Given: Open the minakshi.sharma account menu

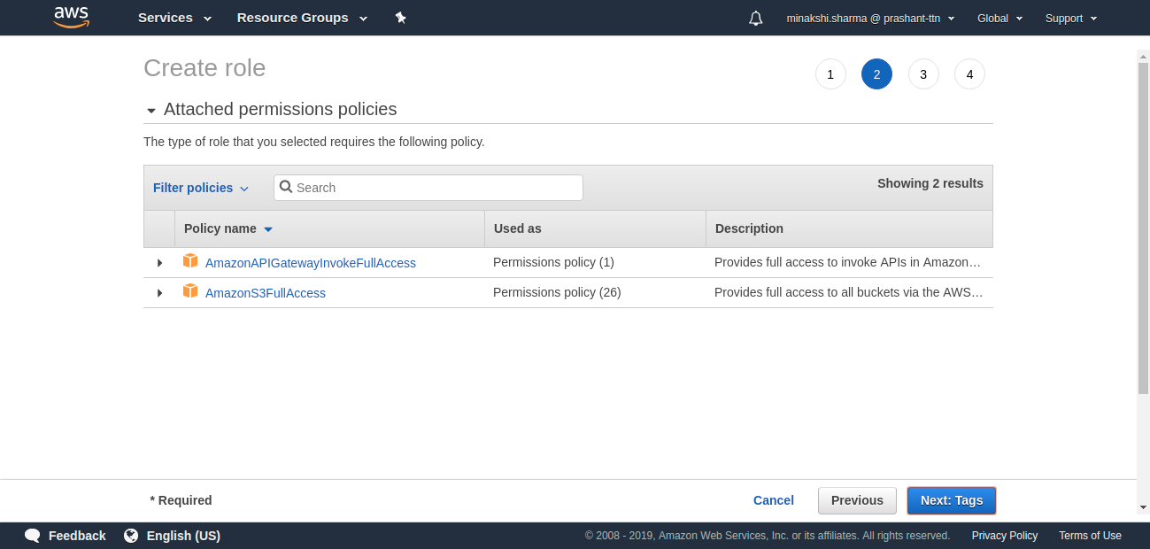Looking at the screenshot, I should pos(870,18).
